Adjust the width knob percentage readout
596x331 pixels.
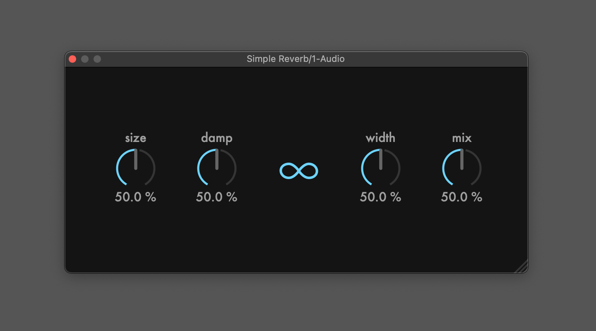click(381, 197)
